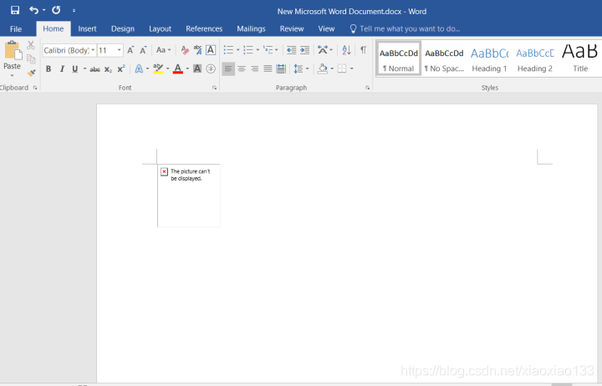602x386 pixels.
Task: Apply yellow text highlight color
Action: coord(158,69)
